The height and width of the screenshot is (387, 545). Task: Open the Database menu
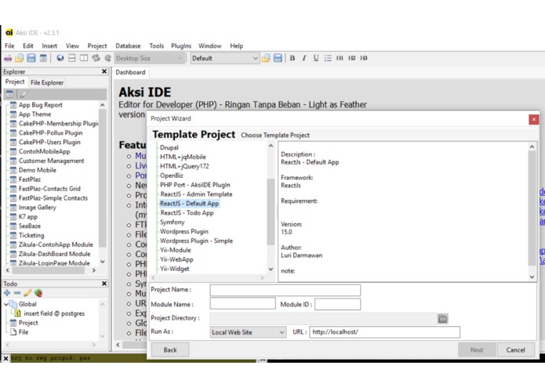tap(128, 45)
